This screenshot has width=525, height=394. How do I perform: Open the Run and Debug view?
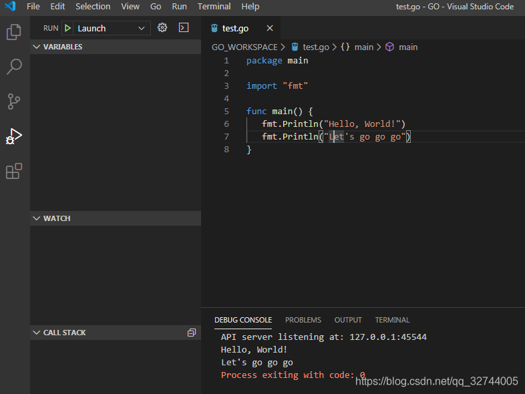click(x=14, y=136)
